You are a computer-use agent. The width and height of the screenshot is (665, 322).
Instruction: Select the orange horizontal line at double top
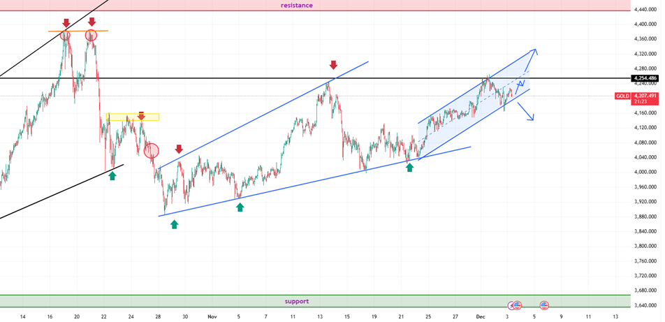coord(78,31)
